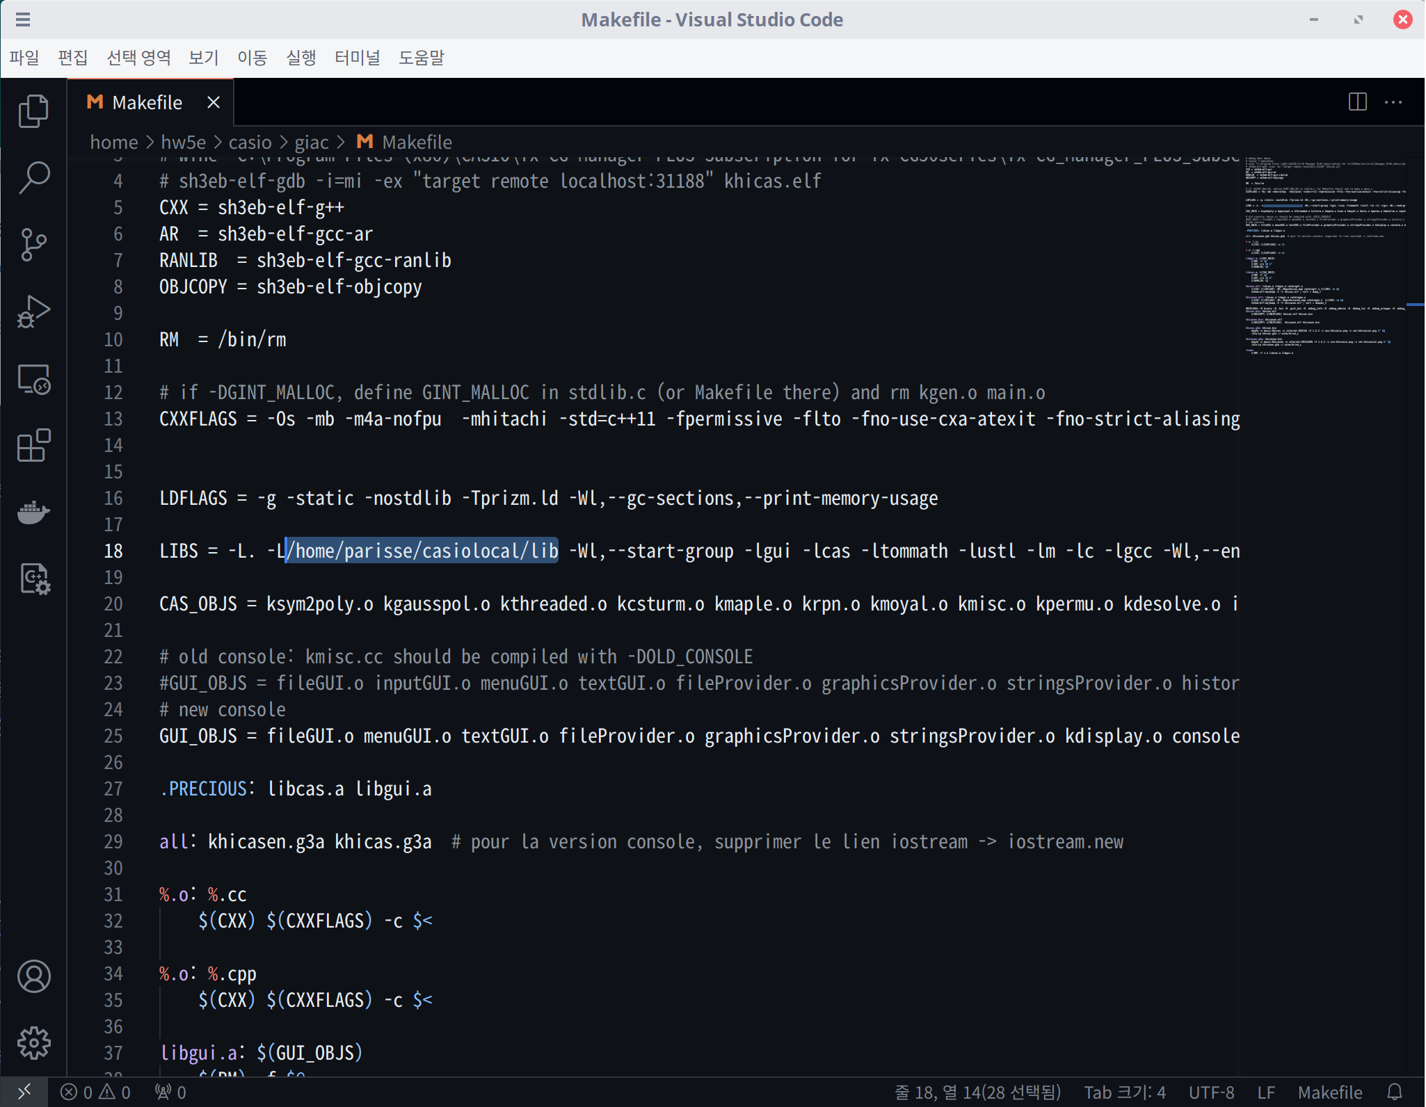Screen dimensions: 1426x1107
Task: Click the 'giac' breadcrumb folder
Action: pyautogui.click(x=311, y=143)
